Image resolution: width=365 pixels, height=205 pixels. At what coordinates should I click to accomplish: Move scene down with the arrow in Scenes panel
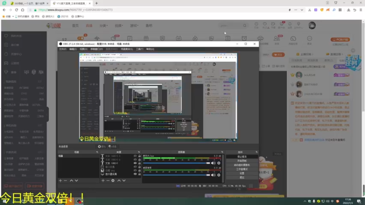click(x=76, y=180)
